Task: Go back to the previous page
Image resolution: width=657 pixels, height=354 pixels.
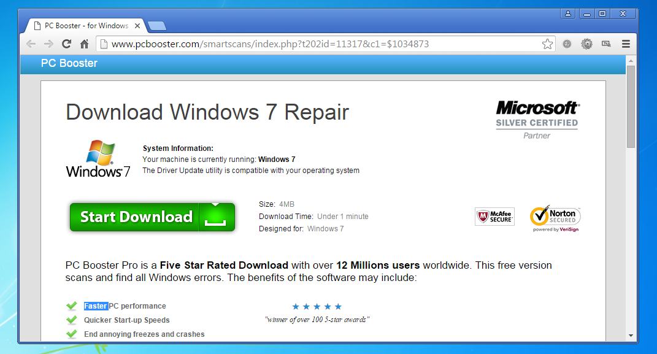Action: coord(31,44)
